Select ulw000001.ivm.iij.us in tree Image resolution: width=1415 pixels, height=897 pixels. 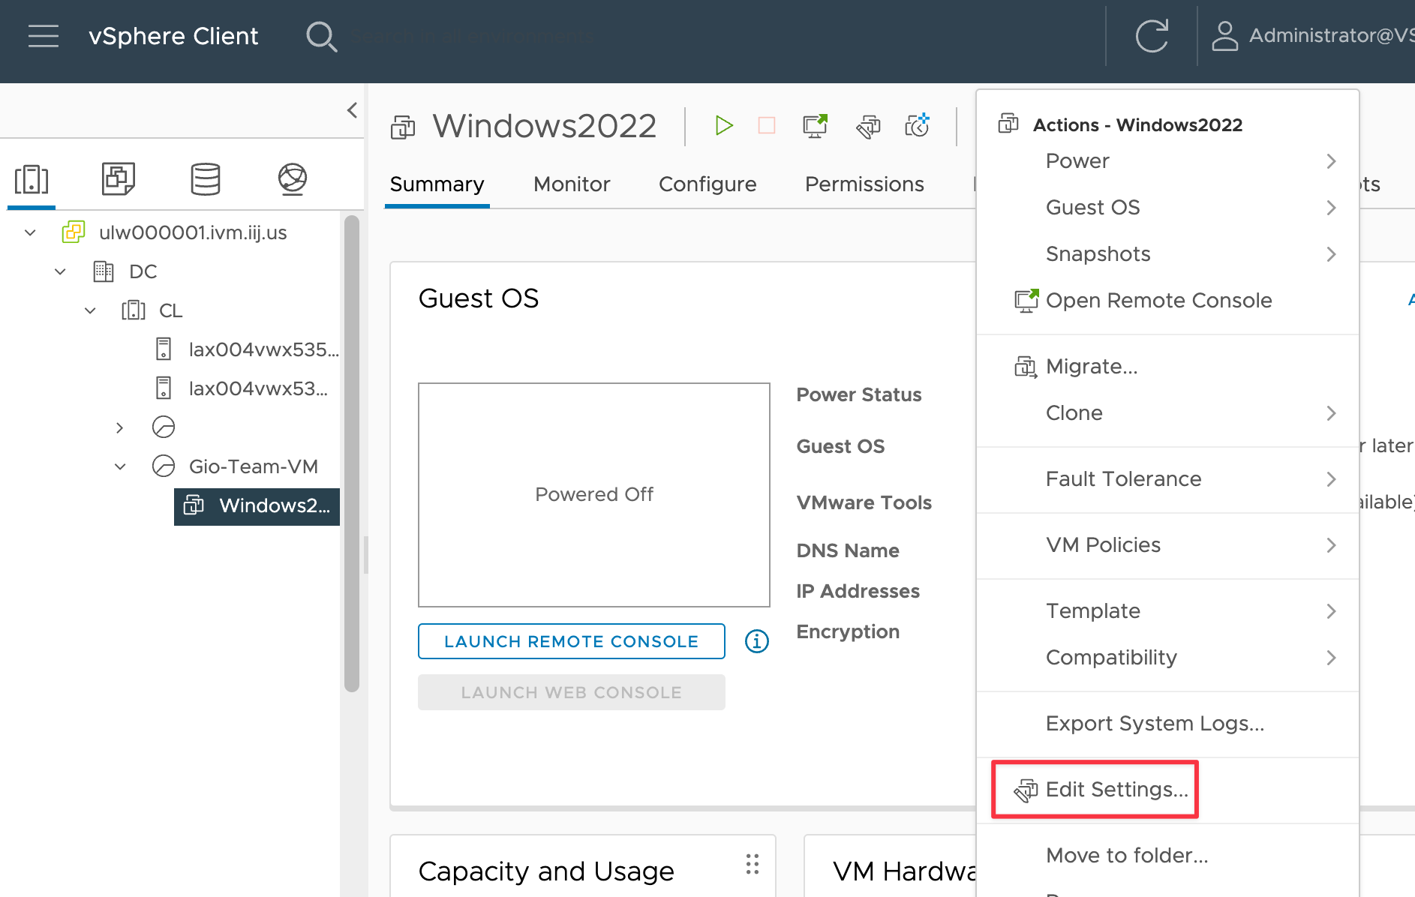[x=193, y=232]
